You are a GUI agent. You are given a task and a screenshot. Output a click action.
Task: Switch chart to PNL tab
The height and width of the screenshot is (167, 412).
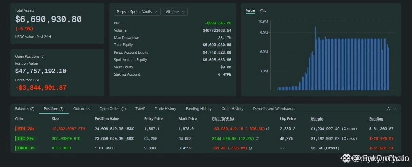tap(263, 10)
